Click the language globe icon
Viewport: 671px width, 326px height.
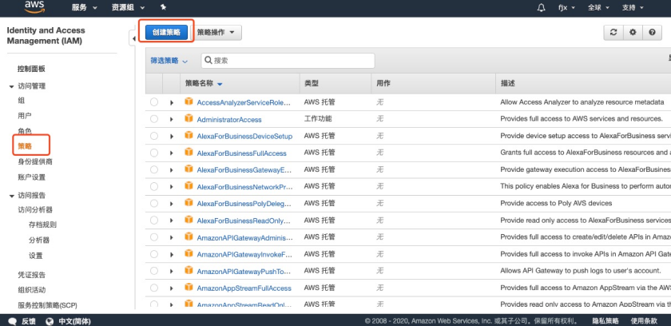[50, 321]
